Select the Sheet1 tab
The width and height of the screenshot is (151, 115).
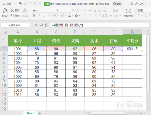(x=31, y=113)
